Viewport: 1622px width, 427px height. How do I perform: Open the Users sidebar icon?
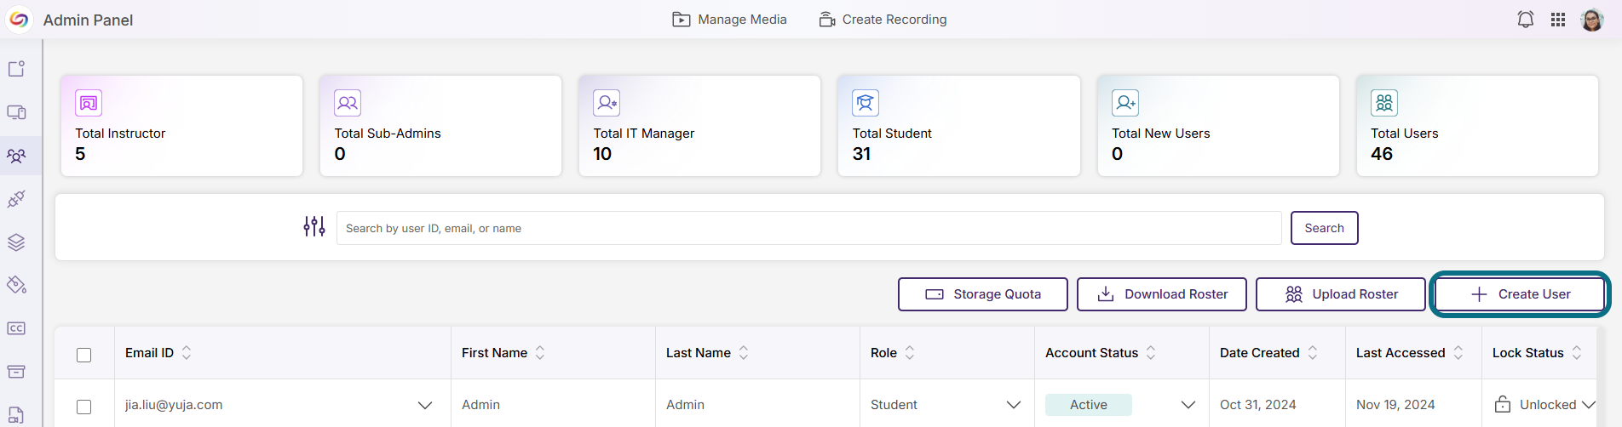click(16, 156)
